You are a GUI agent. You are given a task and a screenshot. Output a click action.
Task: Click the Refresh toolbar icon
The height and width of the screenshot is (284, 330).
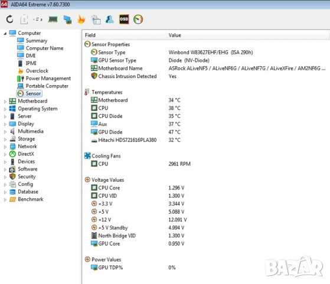[9, 19]
